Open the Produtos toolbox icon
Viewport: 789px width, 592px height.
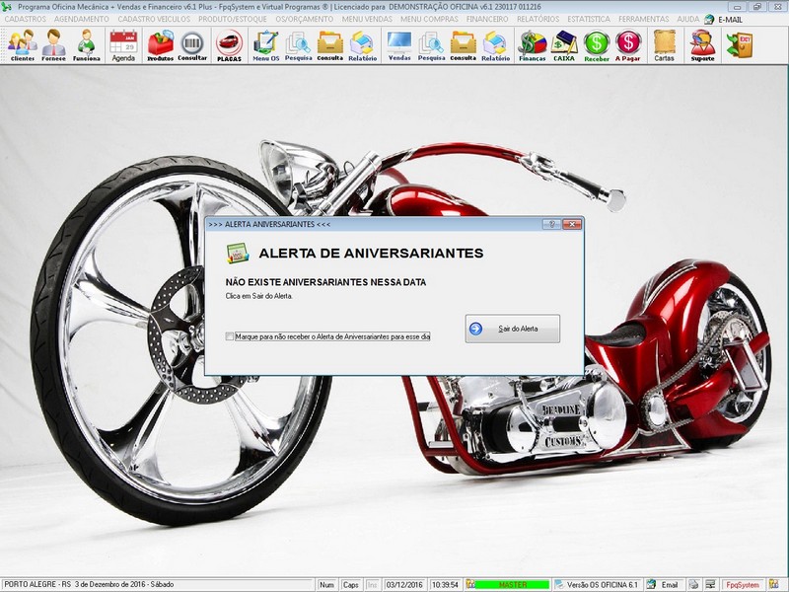click(x=160, y=45)
